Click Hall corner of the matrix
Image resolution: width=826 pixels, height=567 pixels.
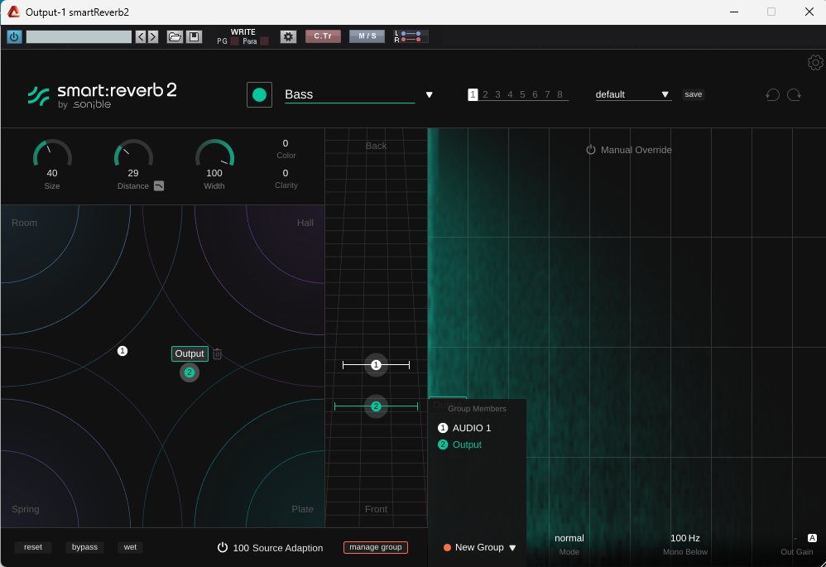[x=305, y=223]
